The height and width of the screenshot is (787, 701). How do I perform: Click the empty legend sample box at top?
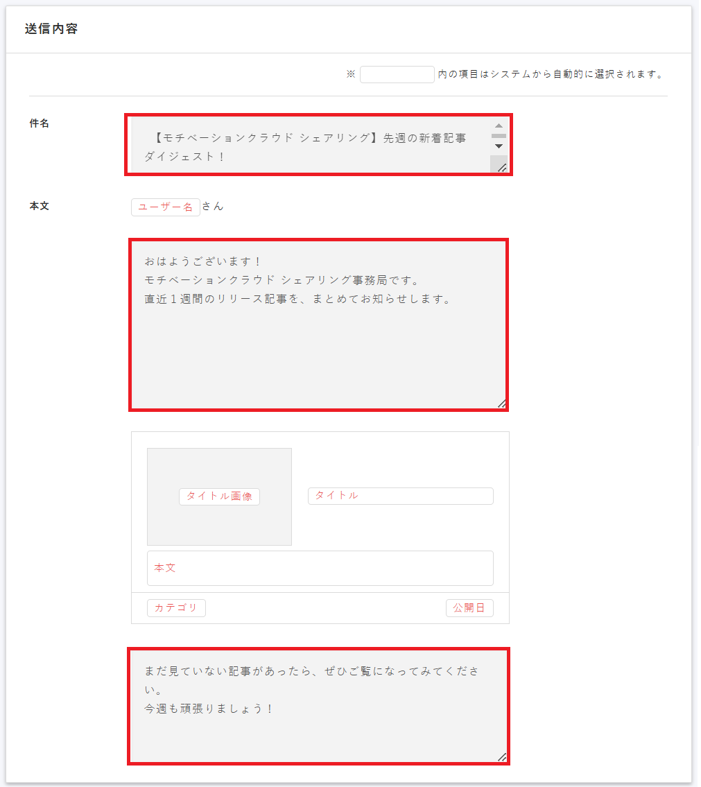(397, 75)
